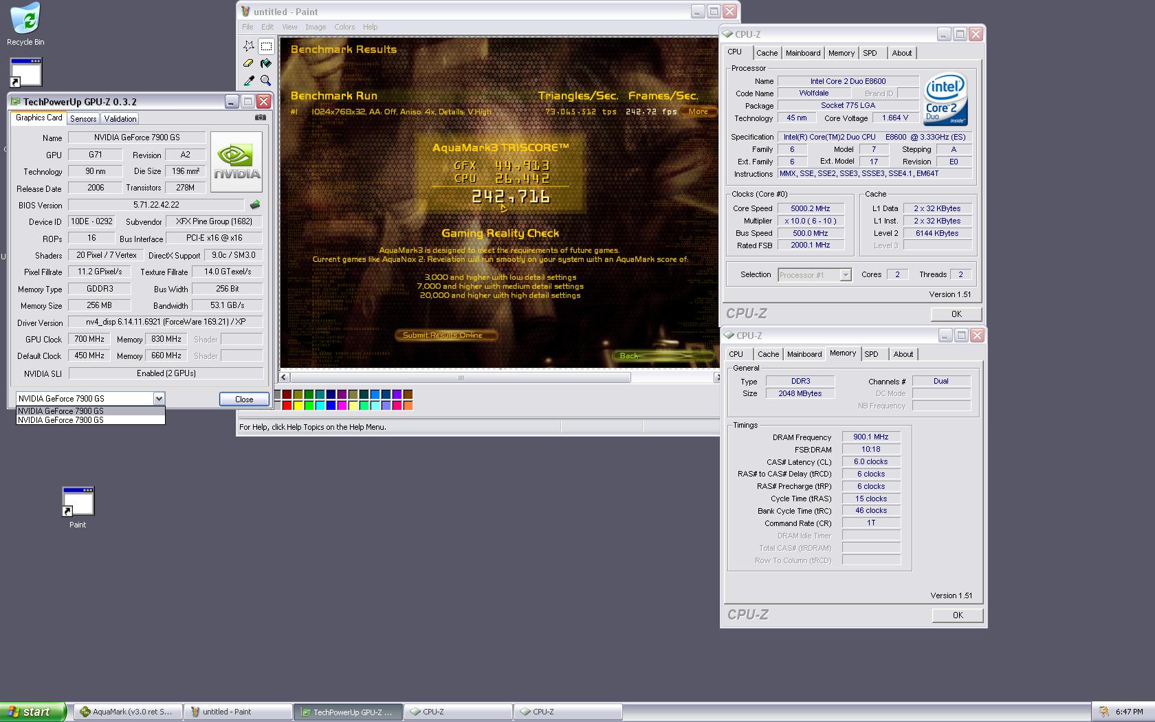Pick the brown color swatch in Paint palette
This screenshot has width=1155, height=722.
pos(408,394)
